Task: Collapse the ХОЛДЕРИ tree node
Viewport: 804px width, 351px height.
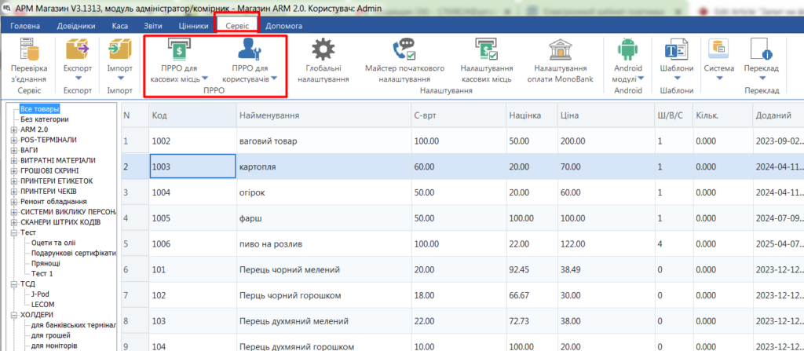Action: (x=14, y=315)
